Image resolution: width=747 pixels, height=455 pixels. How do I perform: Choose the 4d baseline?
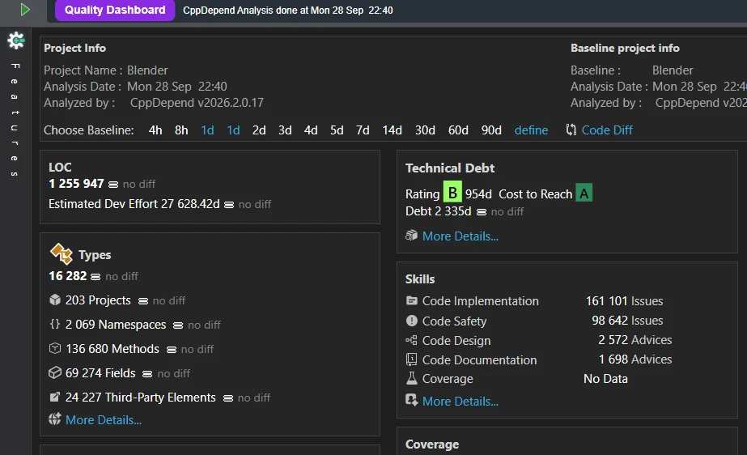[x=311, y=130]
